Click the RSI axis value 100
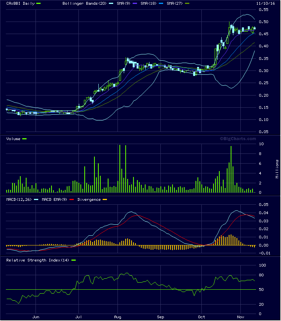Image resolution: width=281 pixels, height=321 pixels. click(262, 265)
